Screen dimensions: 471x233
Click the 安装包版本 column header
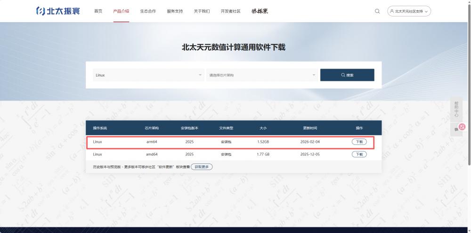(189, 128)
